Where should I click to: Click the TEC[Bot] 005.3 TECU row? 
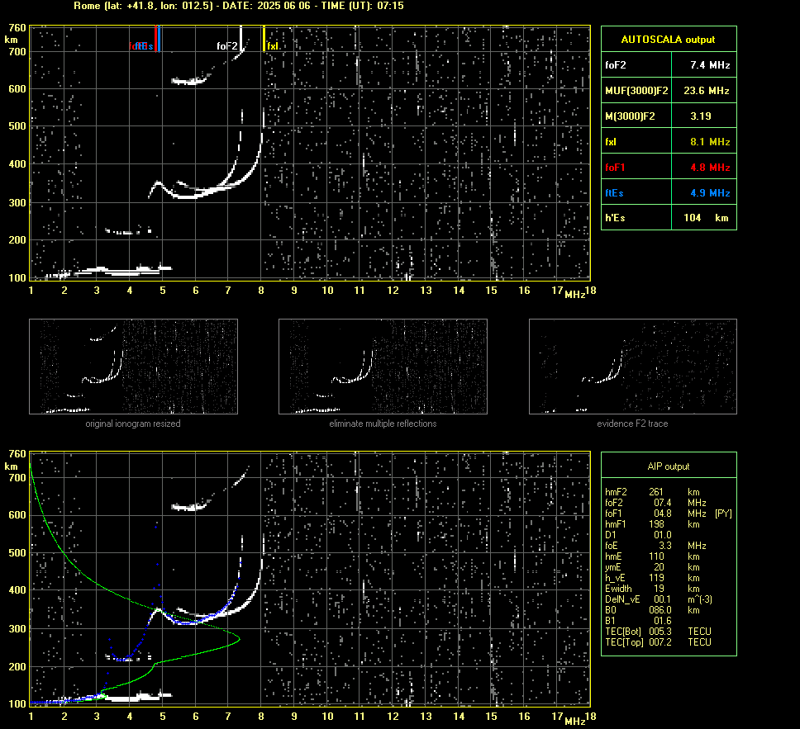[x=658, y=631]
